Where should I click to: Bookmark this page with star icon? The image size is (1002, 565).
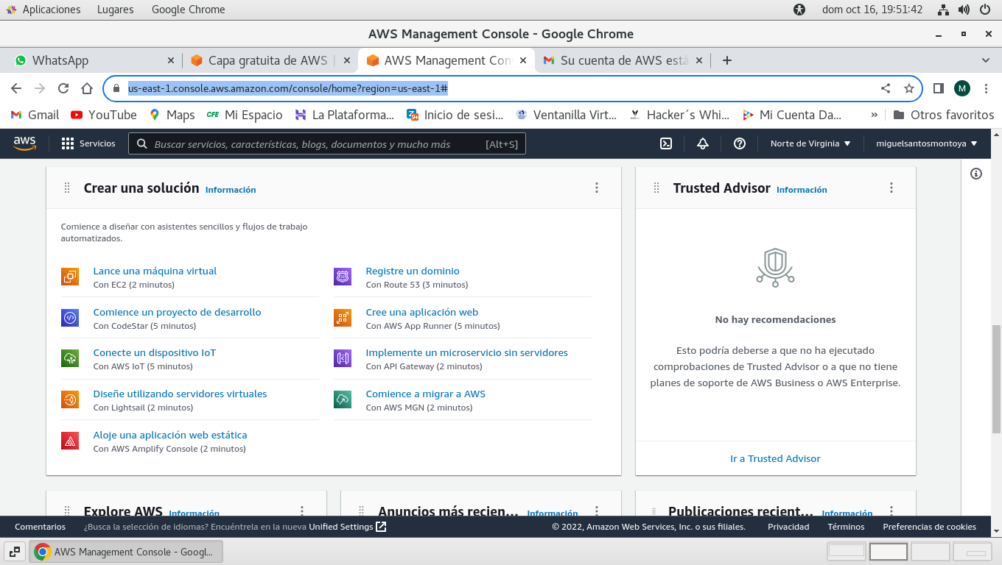coord(909,88)
